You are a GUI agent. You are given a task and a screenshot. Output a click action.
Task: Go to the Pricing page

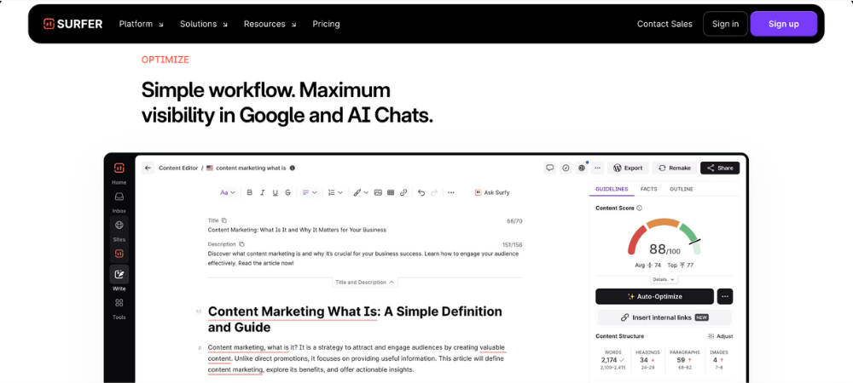tap(326, 24)
